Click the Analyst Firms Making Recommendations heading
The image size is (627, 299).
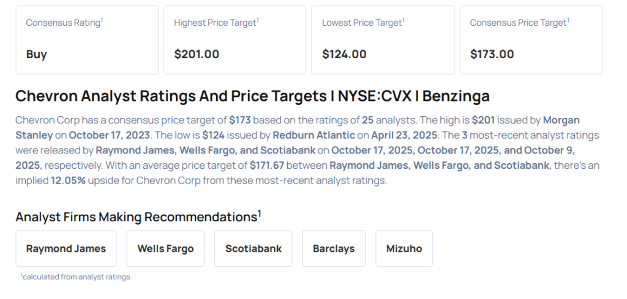138,217
